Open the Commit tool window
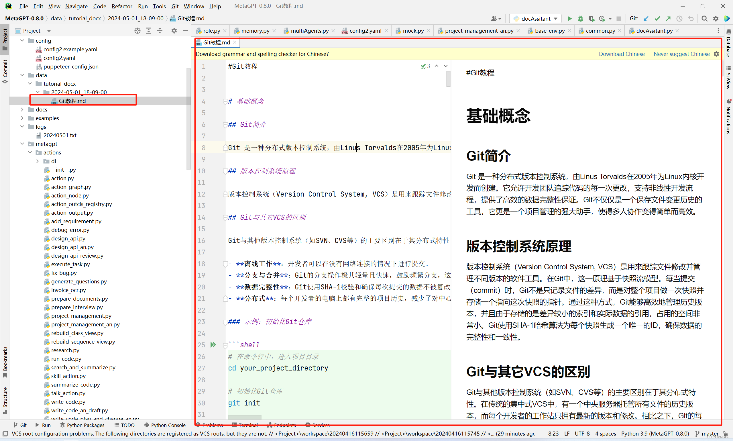This screenshot has height=441, width=733. [x=5, y=71]
